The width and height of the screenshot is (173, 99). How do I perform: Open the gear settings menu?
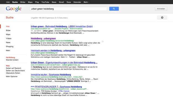pyautogui.click(x=162, y=17)
